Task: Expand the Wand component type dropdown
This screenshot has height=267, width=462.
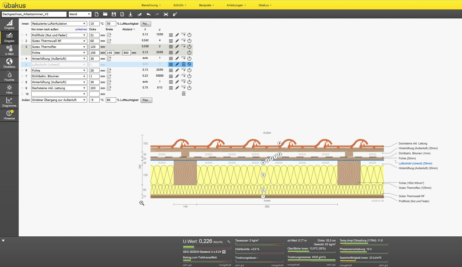Action: point(80,14)
